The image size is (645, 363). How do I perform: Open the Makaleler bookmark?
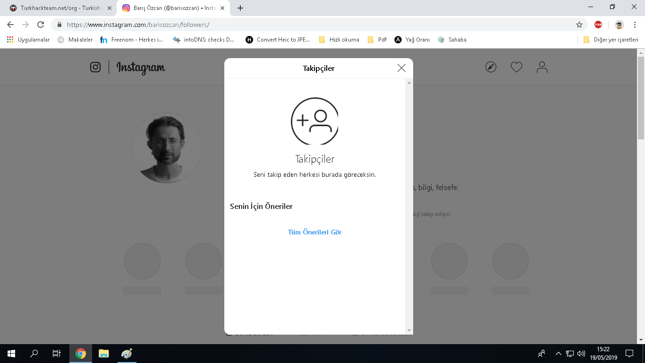[75, 40]
